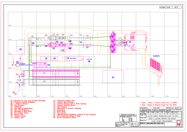Screen dimensions: 187x132
Task: Click the LINE I text label
Action: (38, 46)
